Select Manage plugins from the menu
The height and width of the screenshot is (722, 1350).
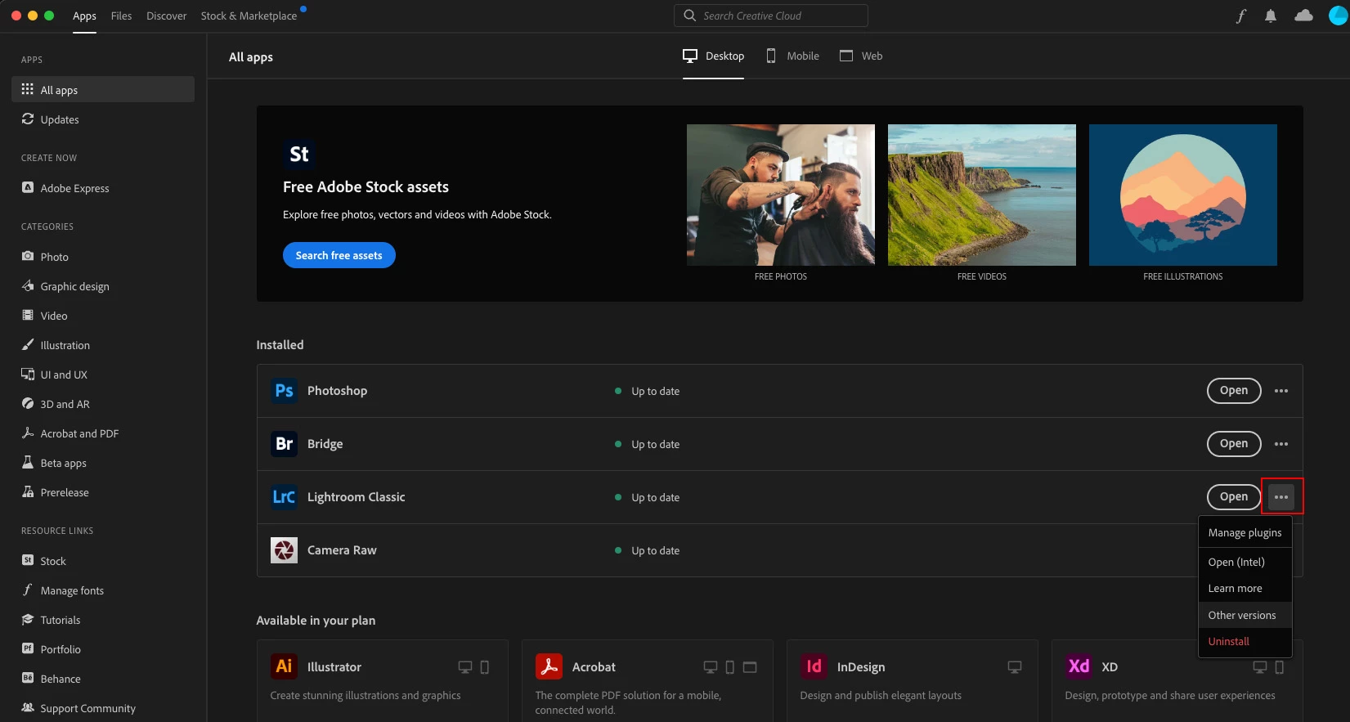click(1245, 533)
